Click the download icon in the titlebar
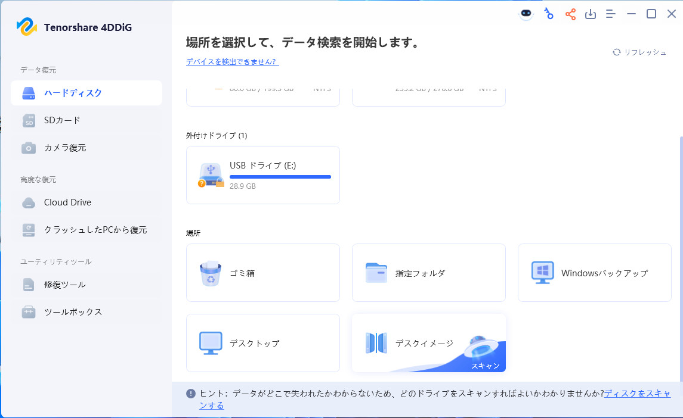This screenshot has height=418, width=683. pos(591,13)
